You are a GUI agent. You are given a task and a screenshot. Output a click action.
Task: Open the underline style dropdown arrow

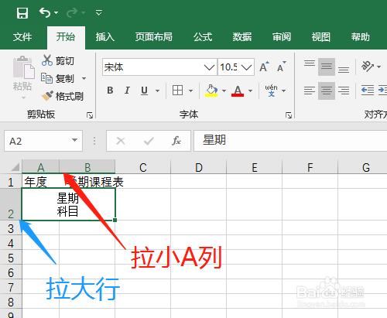click(157, 91)
